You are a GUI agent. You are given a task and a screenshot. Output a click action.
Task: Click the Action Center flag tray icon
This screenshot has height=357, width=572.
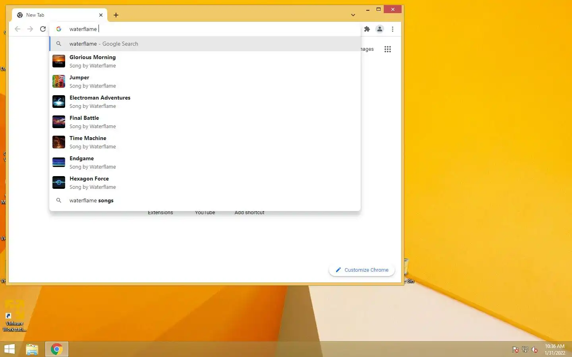515,349
